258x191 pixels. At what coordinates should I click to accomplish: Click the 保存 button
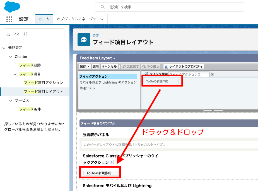(83, 66)
